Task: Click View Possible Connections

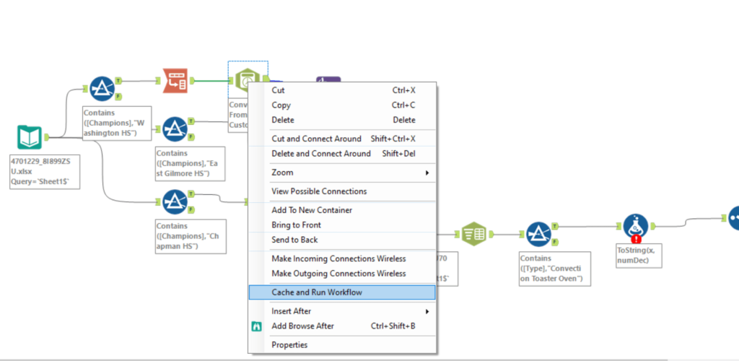Action: (x=319, y=191)
